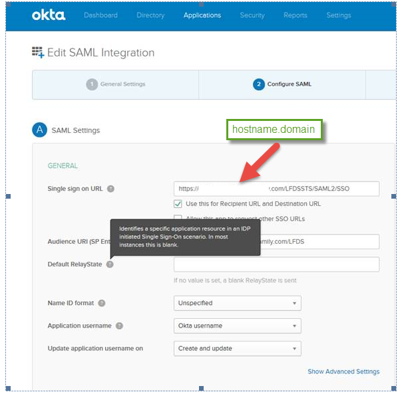This screenshot has height=396, width=402.
Task: Enable Allow this app to request other SSO URLs
Action: [178, 219]
